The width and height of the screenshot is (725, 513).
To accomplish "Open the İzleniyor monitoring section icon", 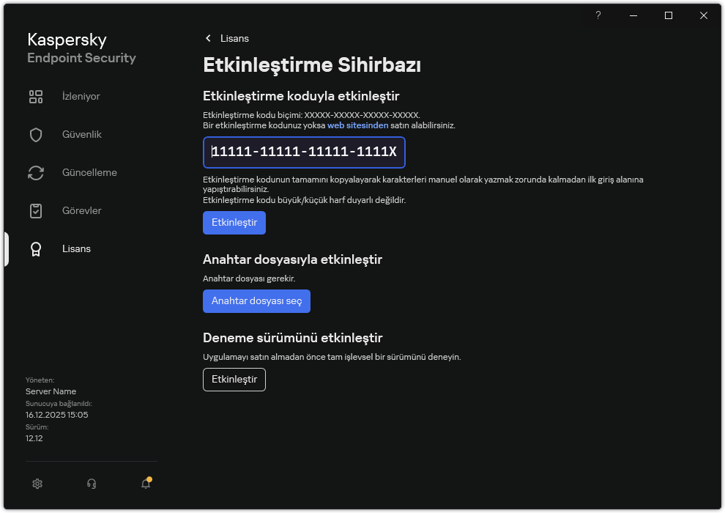I will (36, 96).
